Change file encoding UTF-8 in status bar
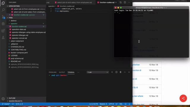 (111, 104)
